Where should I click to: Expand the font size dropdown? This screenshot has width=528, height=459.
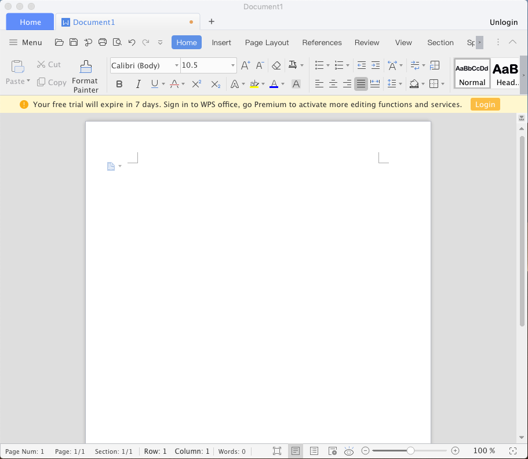234,65
